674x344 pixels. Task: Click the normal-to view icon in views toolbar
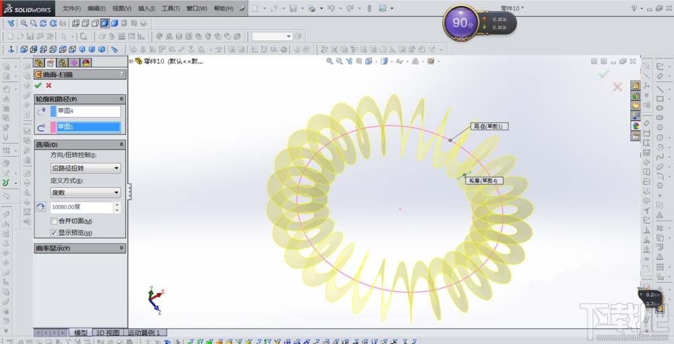click(x=11, y=49)
